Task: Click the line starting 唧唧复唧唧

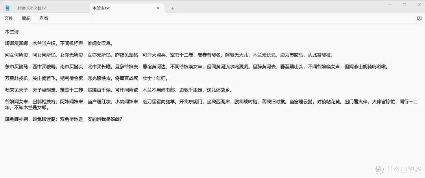Action: click(x=59, y=43)
